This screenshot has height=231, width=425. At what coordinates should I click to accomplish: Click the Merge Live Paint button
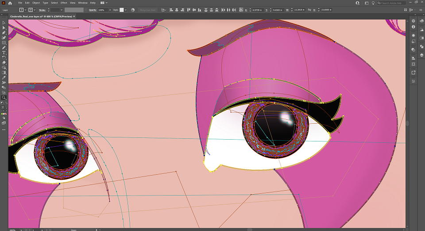click(147, 10)
